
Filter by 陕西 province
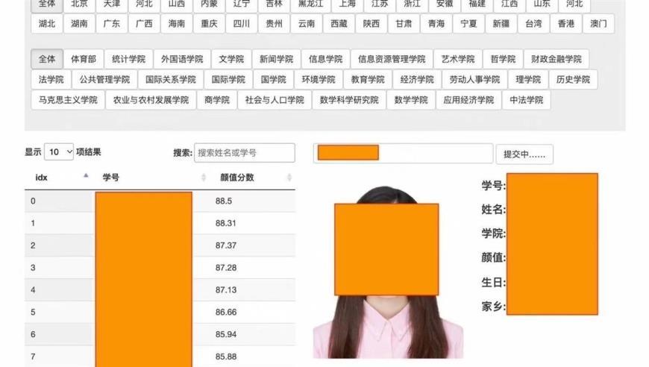tap(371, 24)
